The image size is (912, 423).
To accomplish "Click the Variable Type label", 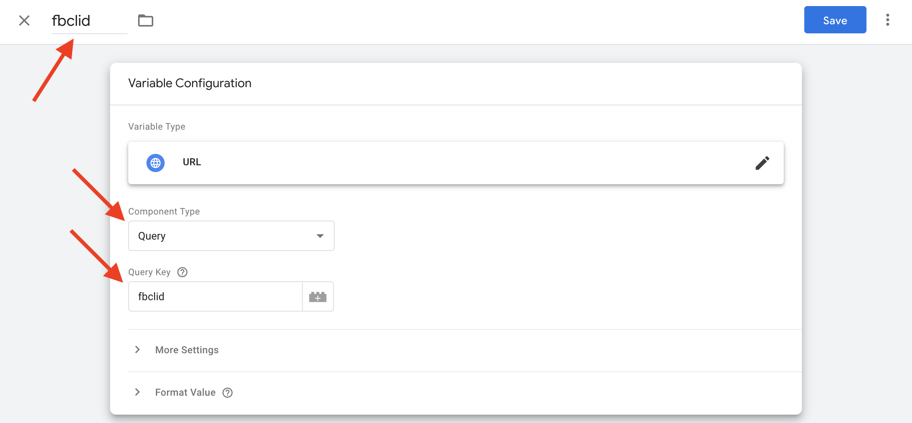I will tap(157, 127).
